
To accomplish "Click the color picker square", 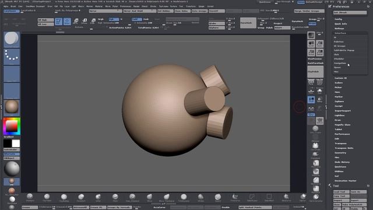I will (12, 126).
